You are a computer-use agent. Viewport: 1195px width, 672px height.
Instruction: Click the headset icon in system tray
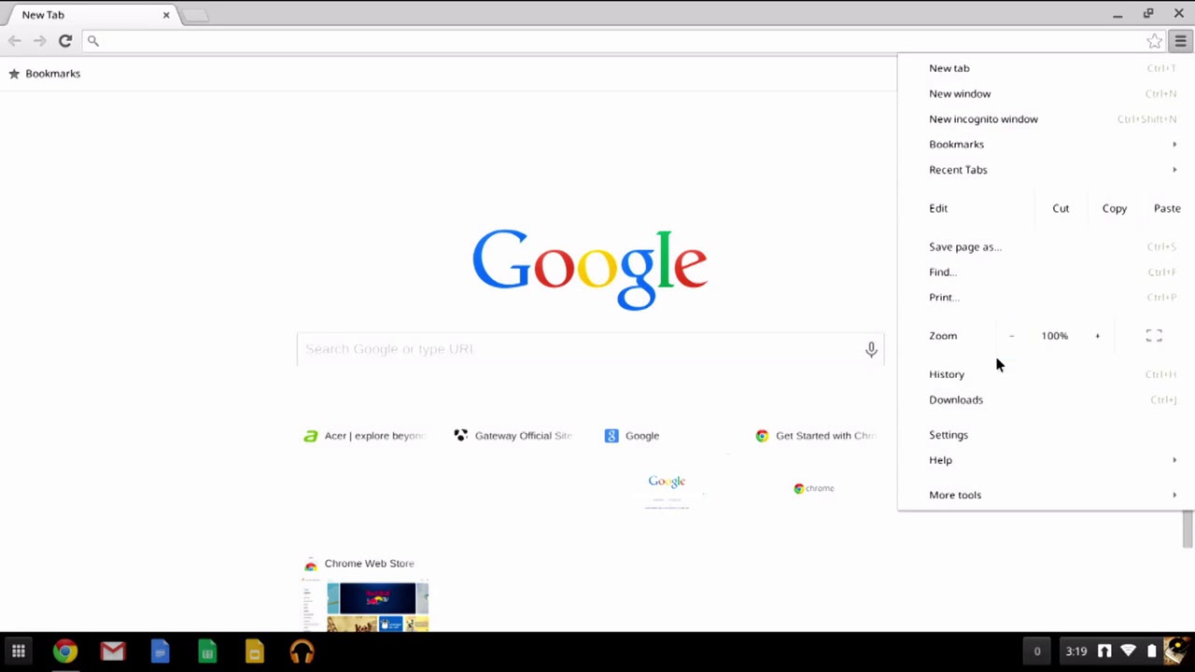[x=1104, y=651]
